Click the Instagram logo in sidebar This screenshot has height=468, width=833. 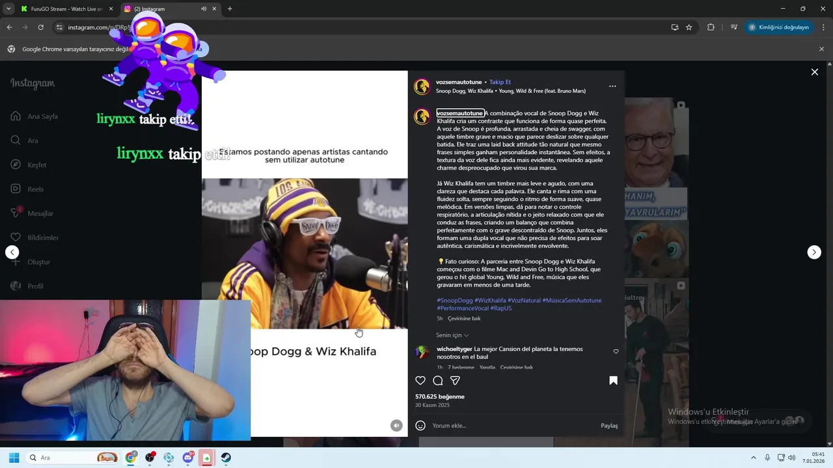pos(33,83)
